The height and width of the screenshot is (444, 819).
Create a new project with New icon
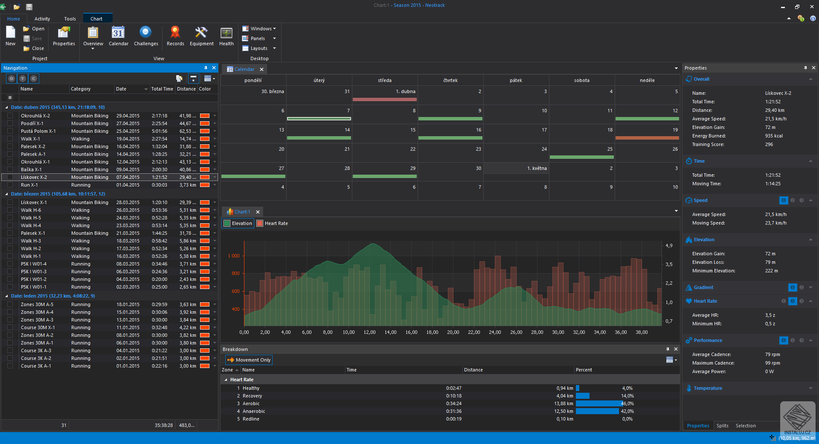pyautogui.click(x=11, y=36)
